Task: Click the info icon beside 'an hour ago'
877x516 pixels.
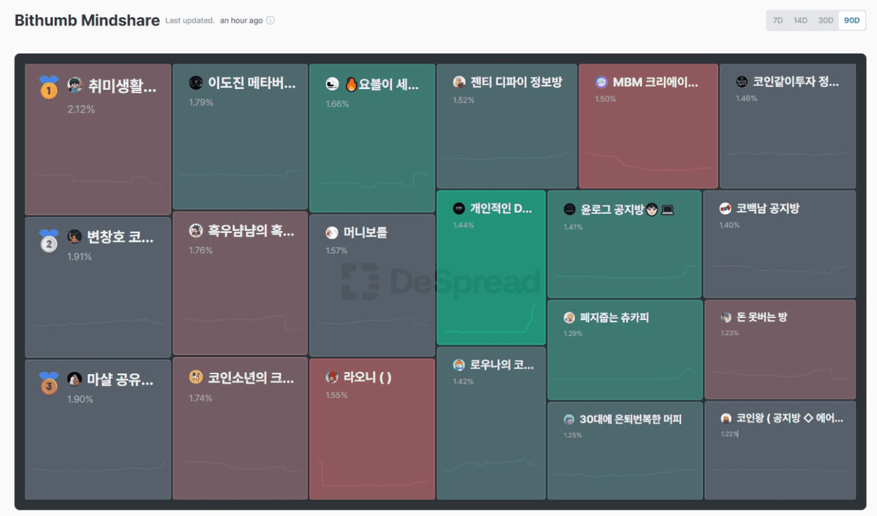Action: point(270,21)
